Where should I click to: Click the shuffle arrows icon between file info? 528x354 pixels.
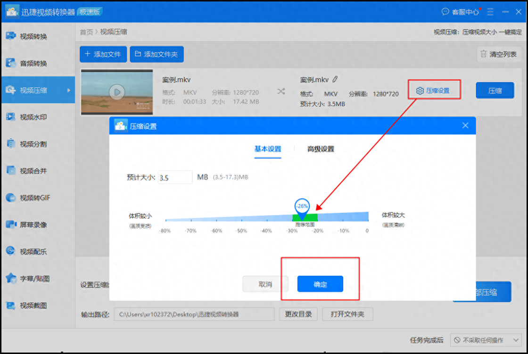(x=281, y=91)
